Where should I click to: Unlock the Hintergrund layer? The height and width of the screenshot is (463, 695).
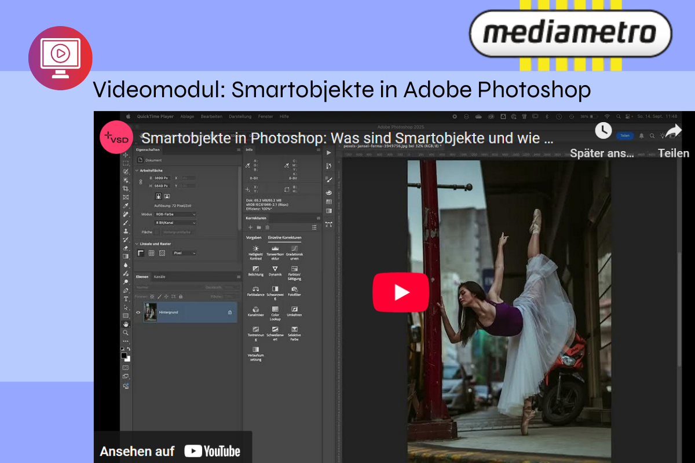[x=229, y=313]
